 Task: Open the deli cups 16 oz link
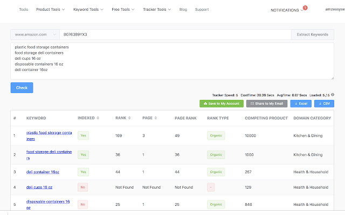39,188
